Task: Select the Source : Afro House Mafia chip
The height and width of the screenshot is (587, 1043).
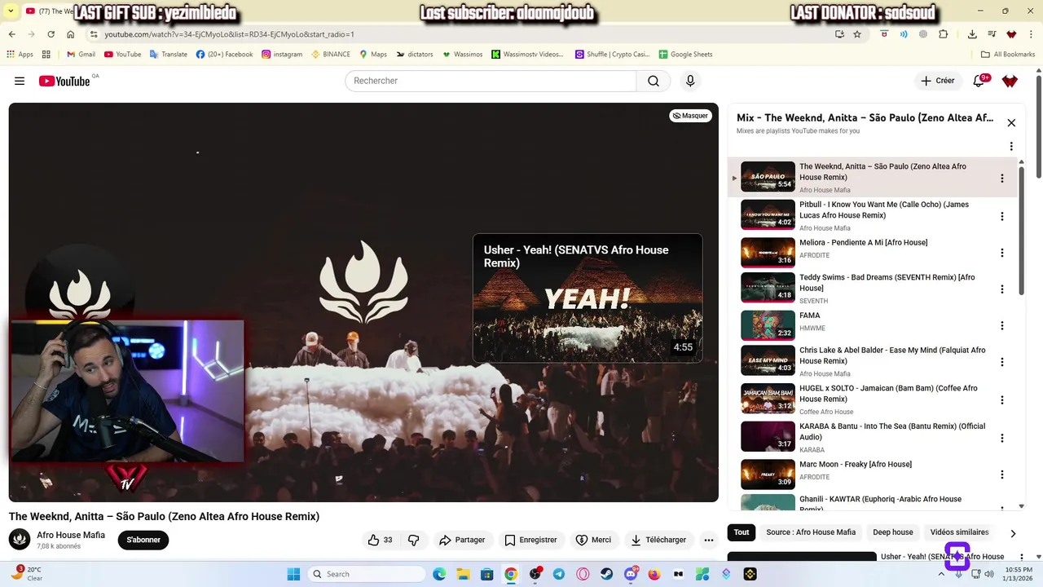Action: point(811,532)
